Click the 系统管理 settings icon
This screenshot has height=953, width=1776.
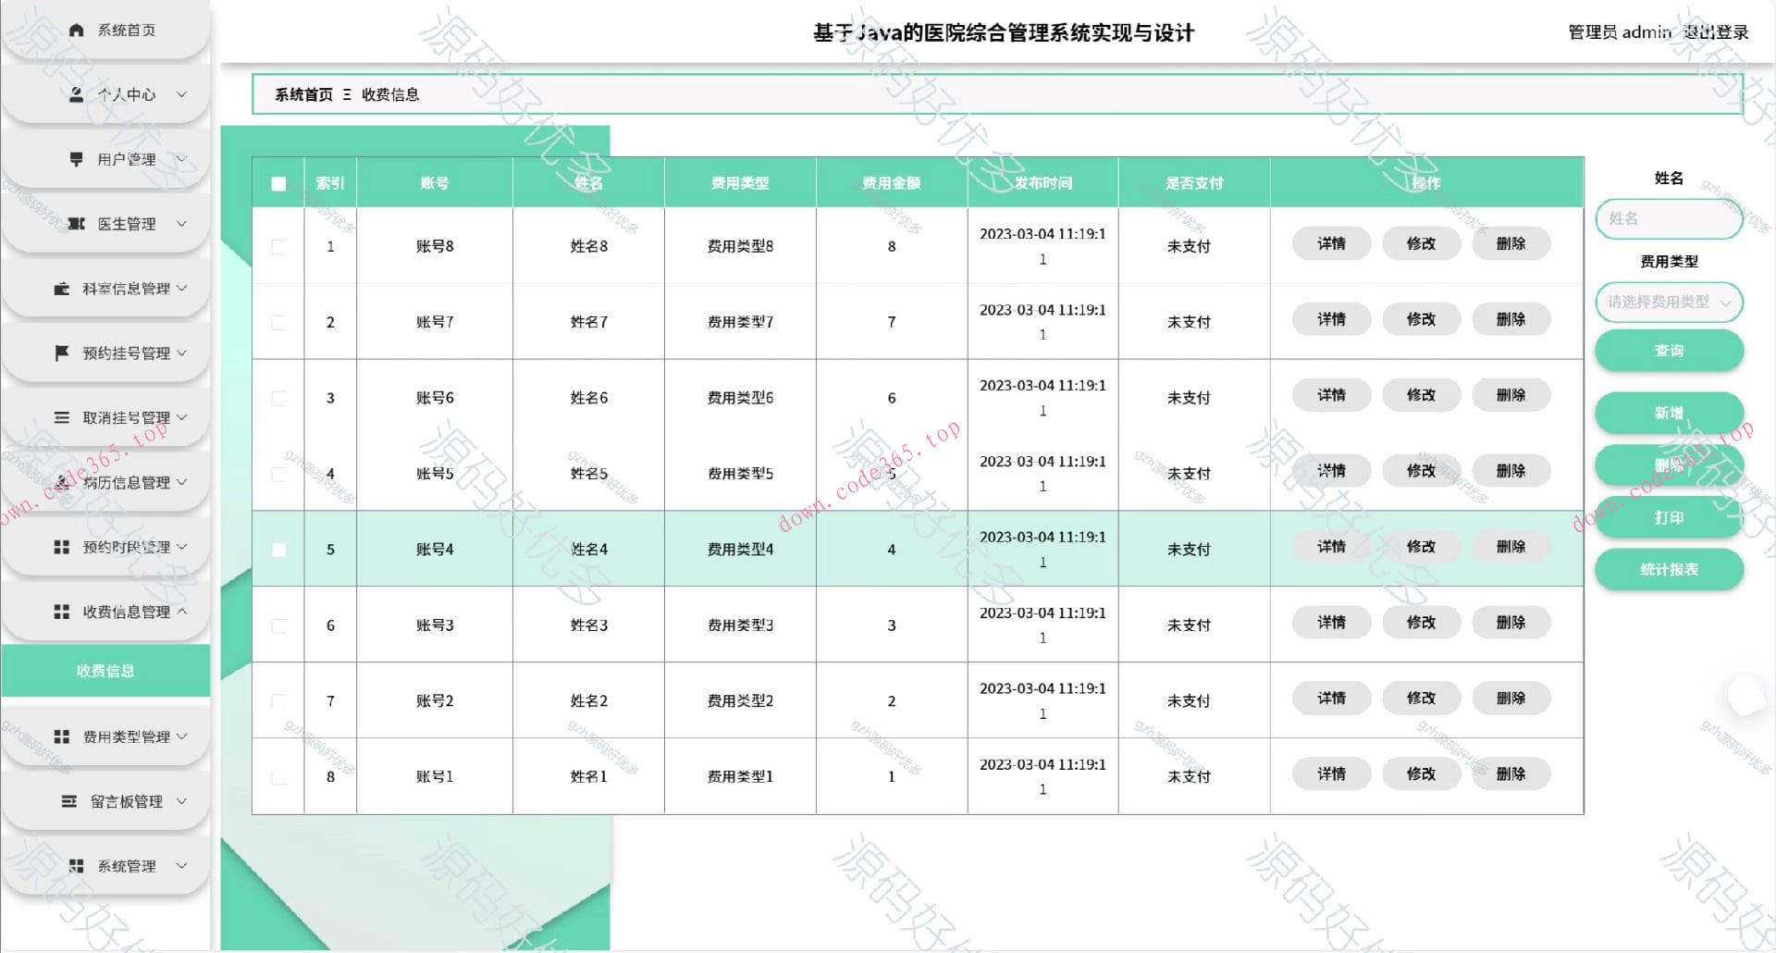(x=77, y=865)
